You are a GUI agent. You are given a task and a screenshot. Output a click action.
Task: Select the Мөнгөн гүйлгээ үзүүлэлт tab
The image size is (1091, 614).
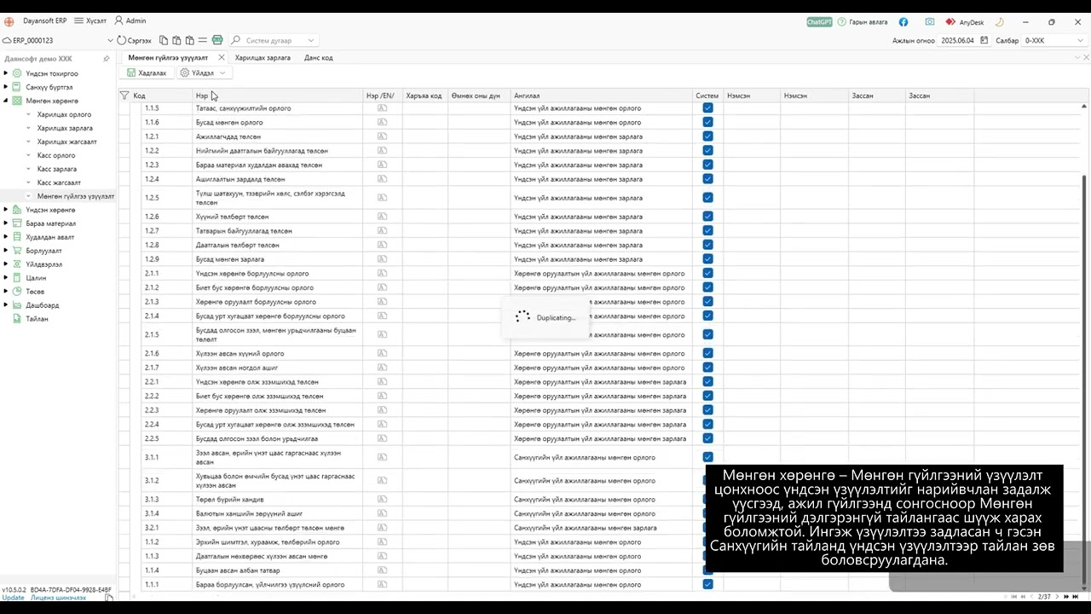click(x=168, y=58)
